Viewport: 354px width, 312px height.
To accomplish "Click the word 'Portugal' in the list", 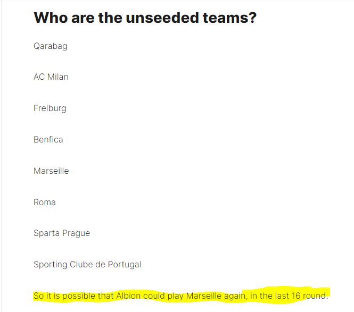I will pos(125,265).
